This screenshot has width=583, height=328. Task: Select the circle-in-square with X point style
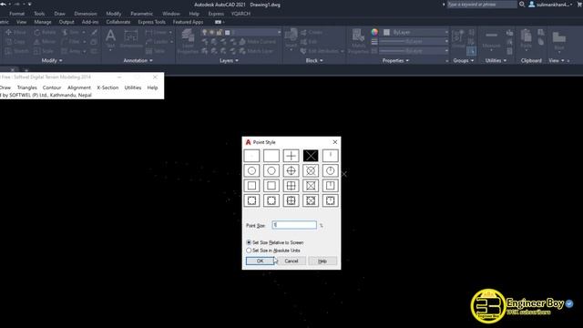click(311, 200)
